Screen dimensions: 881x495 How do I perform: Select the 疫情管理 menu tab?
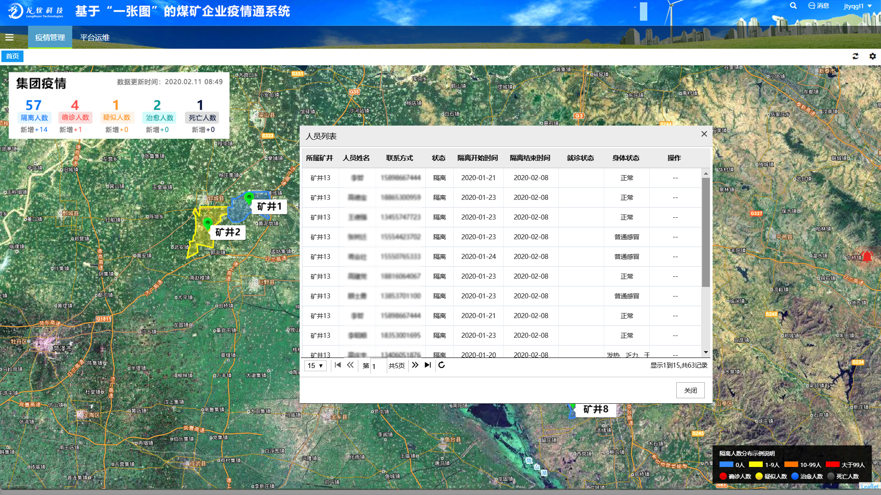click(x=50, y=38)
